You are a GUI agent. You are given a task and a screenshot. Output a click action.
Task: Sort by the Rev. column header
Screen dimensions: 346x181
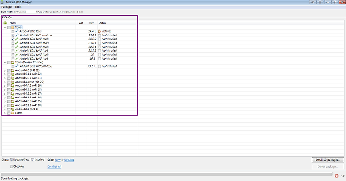92,23
